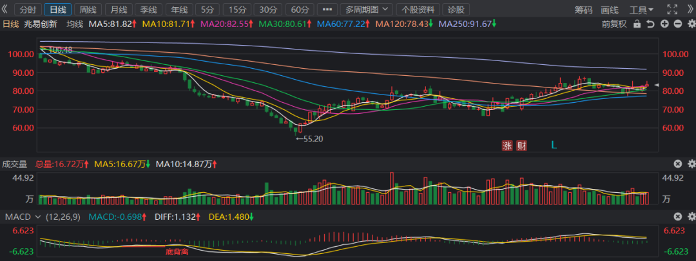The height and width of the screenshot is (261, 696).
Task: Open 个股资料 stock info
Action: coord(418,10)
